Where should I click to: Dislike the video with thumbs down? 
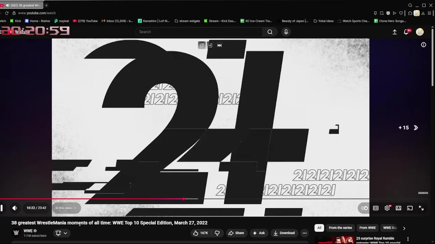pos(217,233)
